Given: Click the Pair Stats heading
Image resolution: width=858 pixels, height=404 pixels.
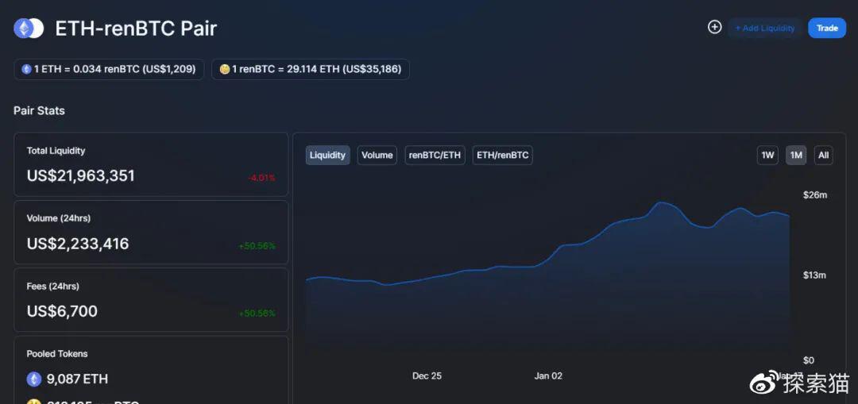Looking at the screenshot, I should [x=40, y=110].
